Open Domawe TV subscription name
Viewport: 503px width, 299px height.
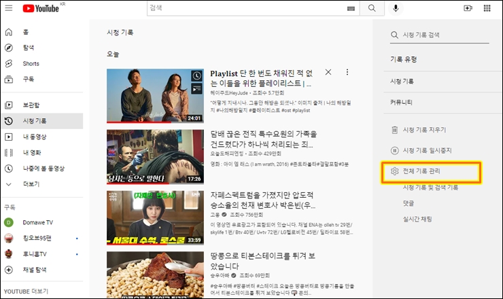point(38,222)
